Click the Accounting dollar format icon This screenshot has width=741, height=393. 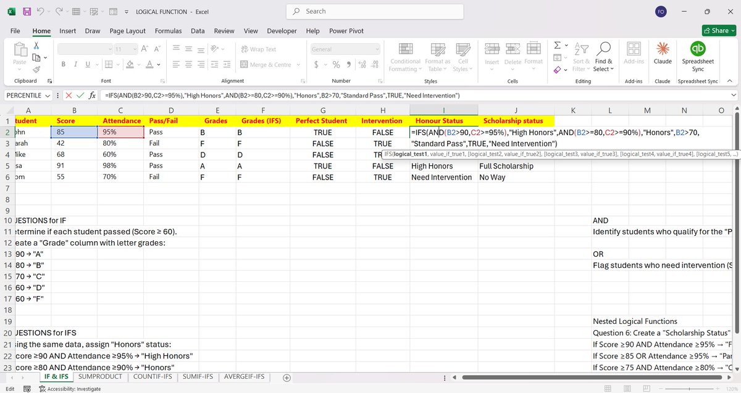[x=317, y=65]
